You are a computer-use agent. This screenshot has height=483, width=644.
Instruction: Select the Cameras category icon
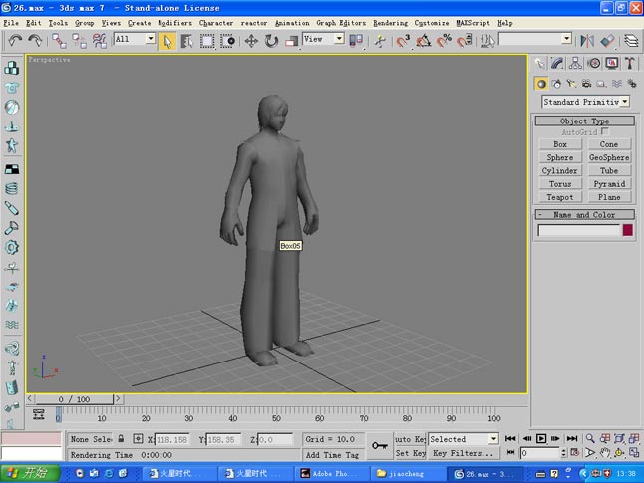pyautogui.click(x=586, y=84)
